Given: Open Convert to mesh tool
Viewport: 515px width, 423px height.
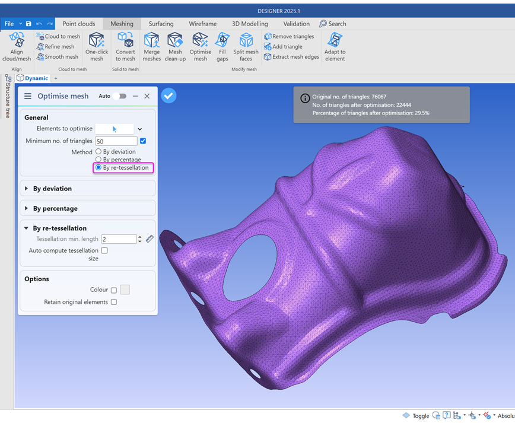Looking at the screenshot, I should 125,47.
